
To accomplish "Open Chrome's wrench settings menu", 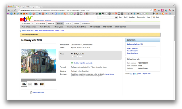I will (x=173, y=10).
